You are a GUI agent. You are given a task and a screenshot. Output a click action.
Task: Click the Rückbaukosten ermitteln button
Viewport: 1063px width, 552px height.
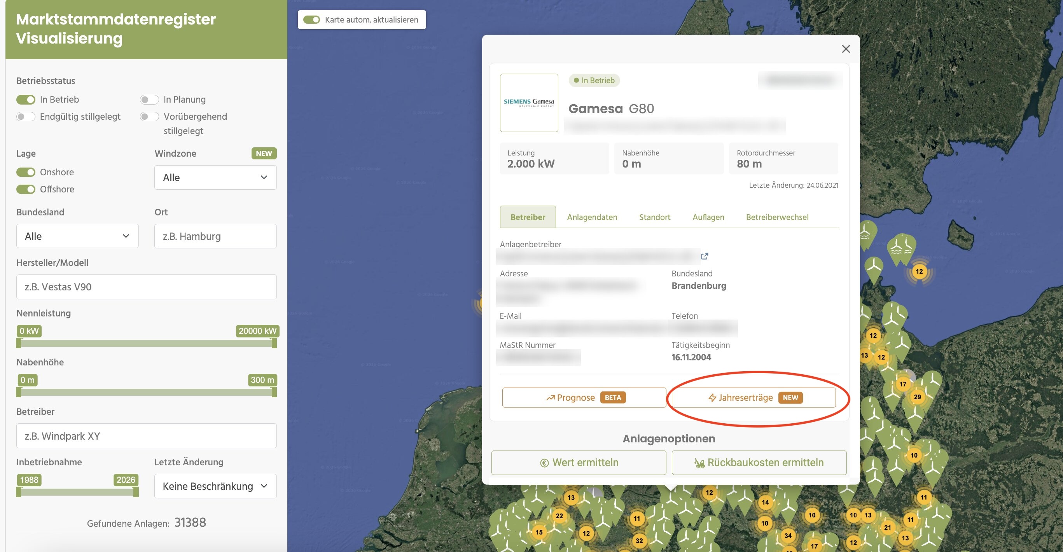759,463
